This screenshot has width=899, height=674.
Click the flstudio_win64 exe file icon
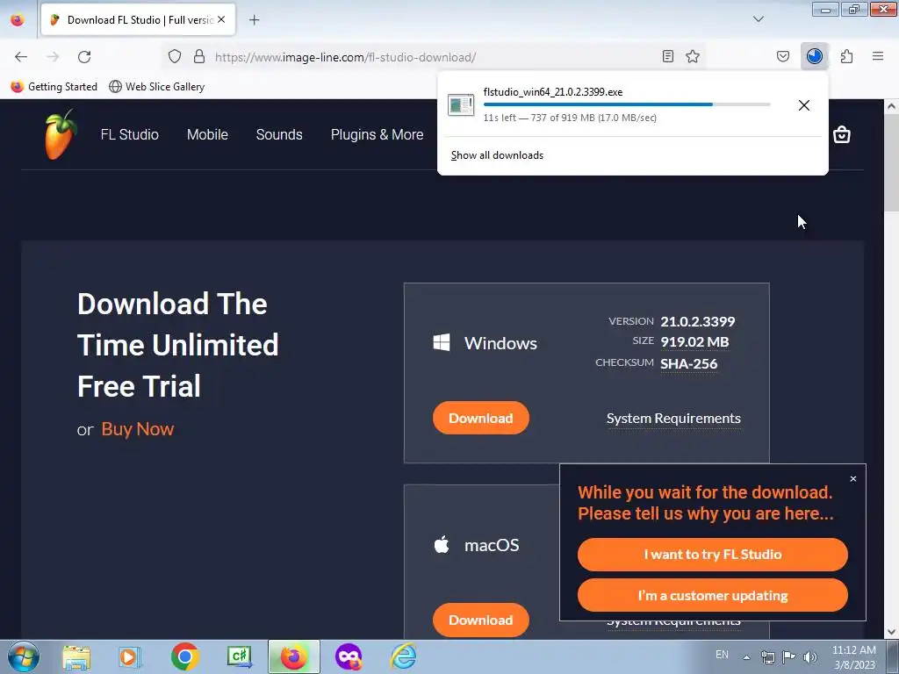click(460, 105)
